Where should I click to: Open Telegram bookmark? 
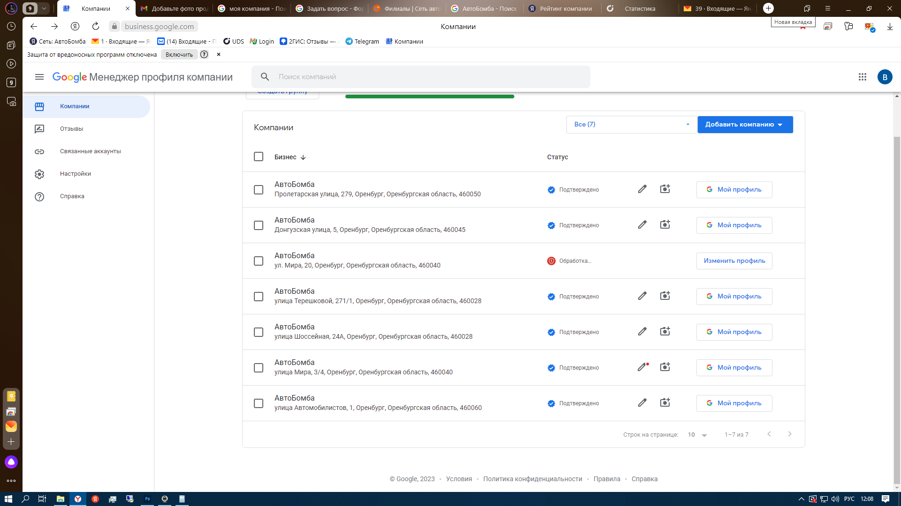pos(362,41)
